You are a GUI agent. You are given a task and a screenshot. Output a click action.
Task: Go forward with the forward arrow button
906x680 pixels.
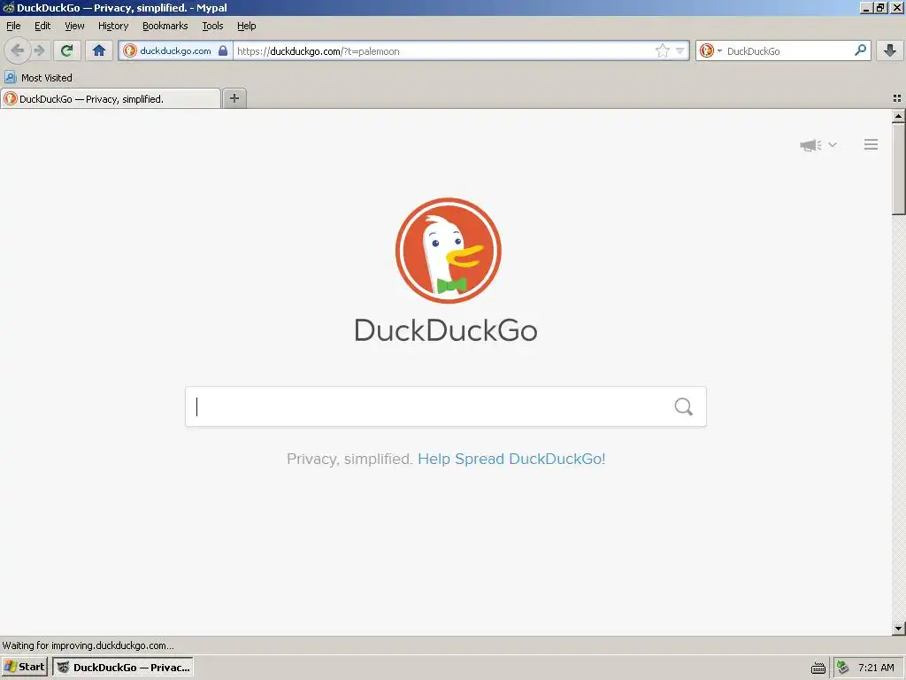39,50
